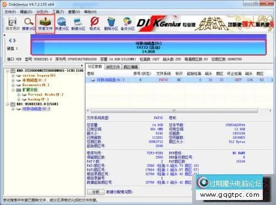276x205 pixels.
Task: Click the FAT32 cell in partition row
Action: 163,80
